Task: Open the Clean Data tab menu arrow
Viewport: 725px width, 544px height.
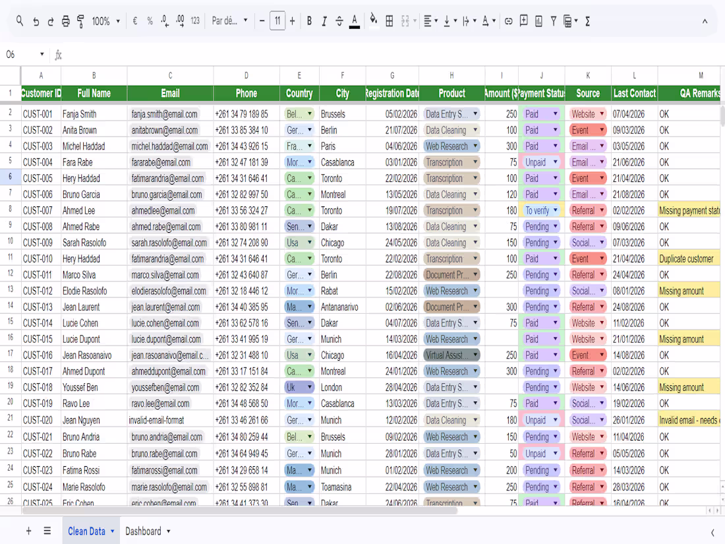Action: [x=112, y=531]
